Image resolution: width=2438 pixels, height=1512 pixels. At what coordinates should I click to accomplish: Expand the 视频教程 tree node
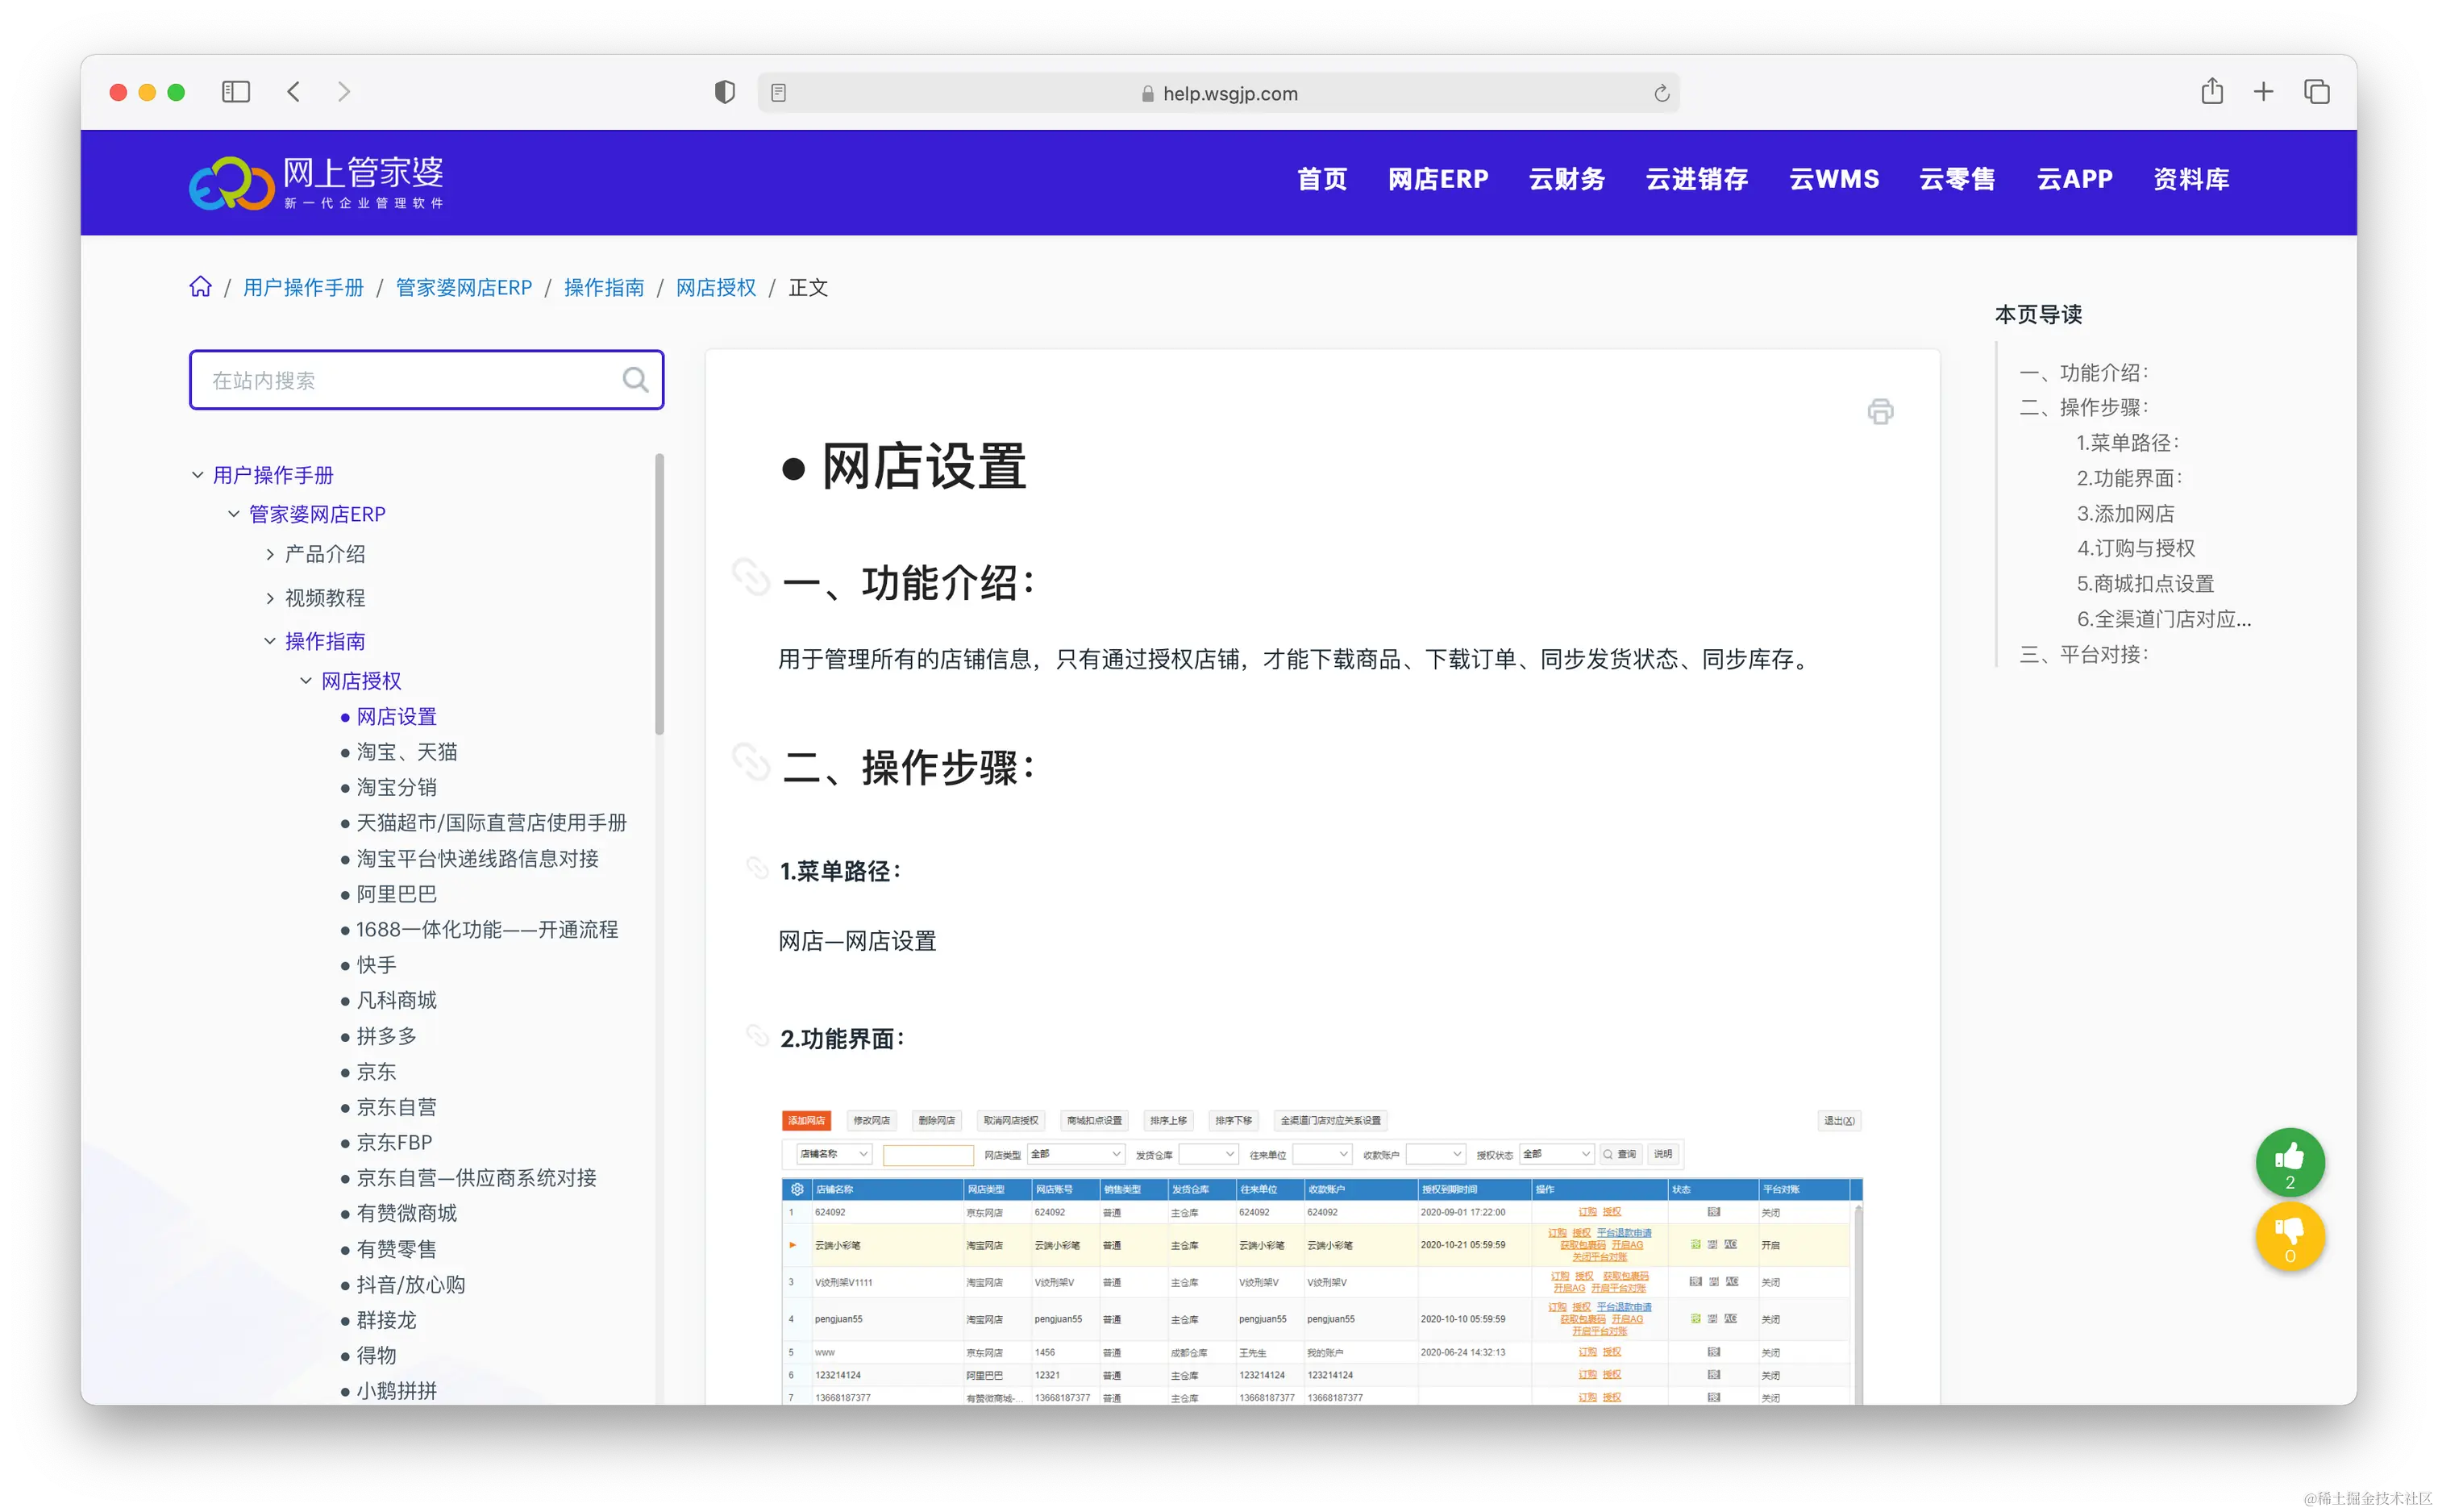pyautogui.click(x=270, y=598)
